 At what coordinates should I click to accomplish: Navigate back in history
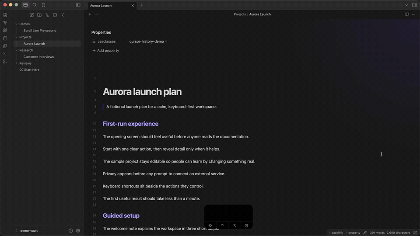tap(90, 14)
